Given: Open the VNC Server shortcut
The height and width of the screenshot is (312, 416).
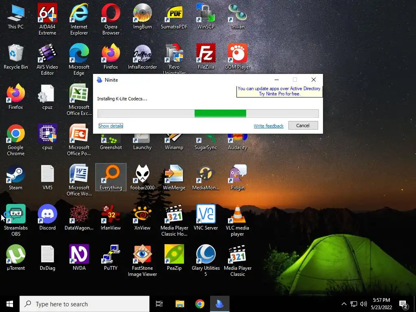Looking at the screenshot, I should (x=206, y=218).
